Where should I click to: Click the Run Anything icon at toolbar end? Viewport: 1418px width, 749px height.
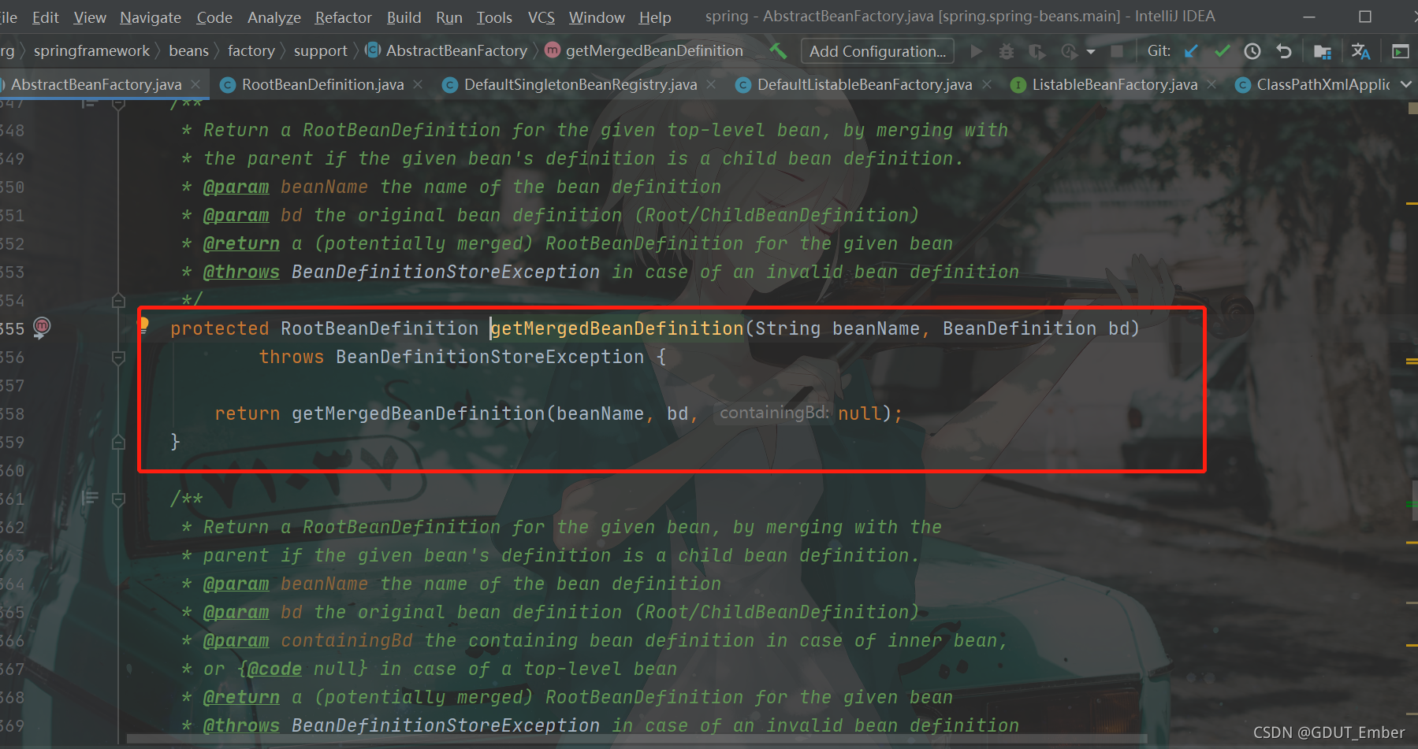coord(1401,51)
